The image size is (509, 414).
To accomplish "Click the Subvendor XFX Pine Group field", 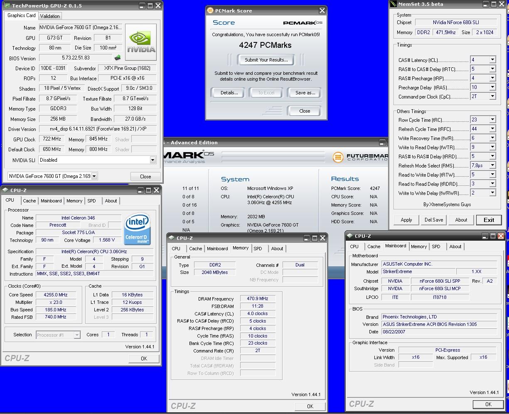I will [x=128, y=68].
